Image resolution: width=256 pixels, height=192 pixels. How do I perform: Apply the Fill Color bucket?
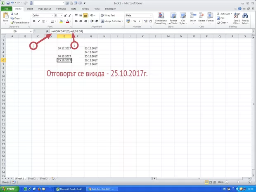[61, 21]
